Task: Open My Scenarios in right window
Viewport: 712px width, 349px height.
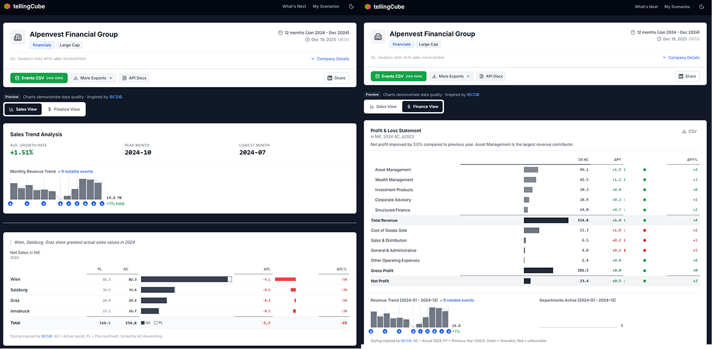Action: [x=677, y=7]
